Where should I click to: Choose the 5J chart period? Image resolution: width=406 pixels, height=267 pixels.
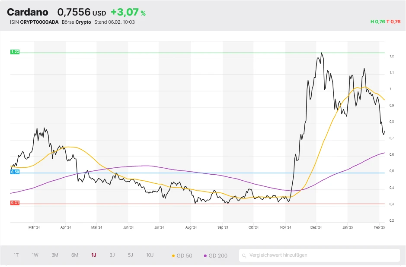click(131, 255)
